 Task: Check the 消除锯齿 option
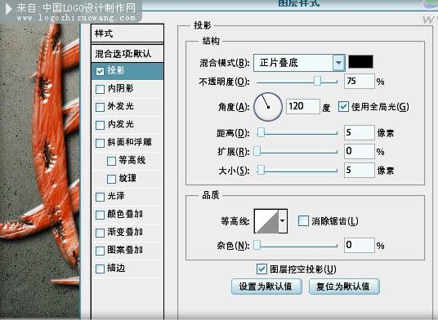(303, 221)
